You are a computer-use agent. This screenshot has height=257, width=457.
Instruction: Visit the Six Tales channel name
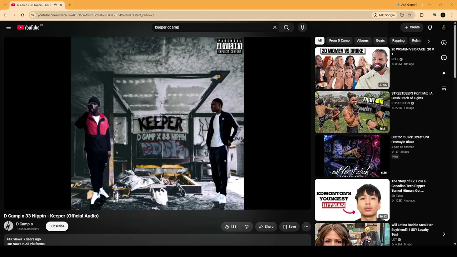coord(397,196)
